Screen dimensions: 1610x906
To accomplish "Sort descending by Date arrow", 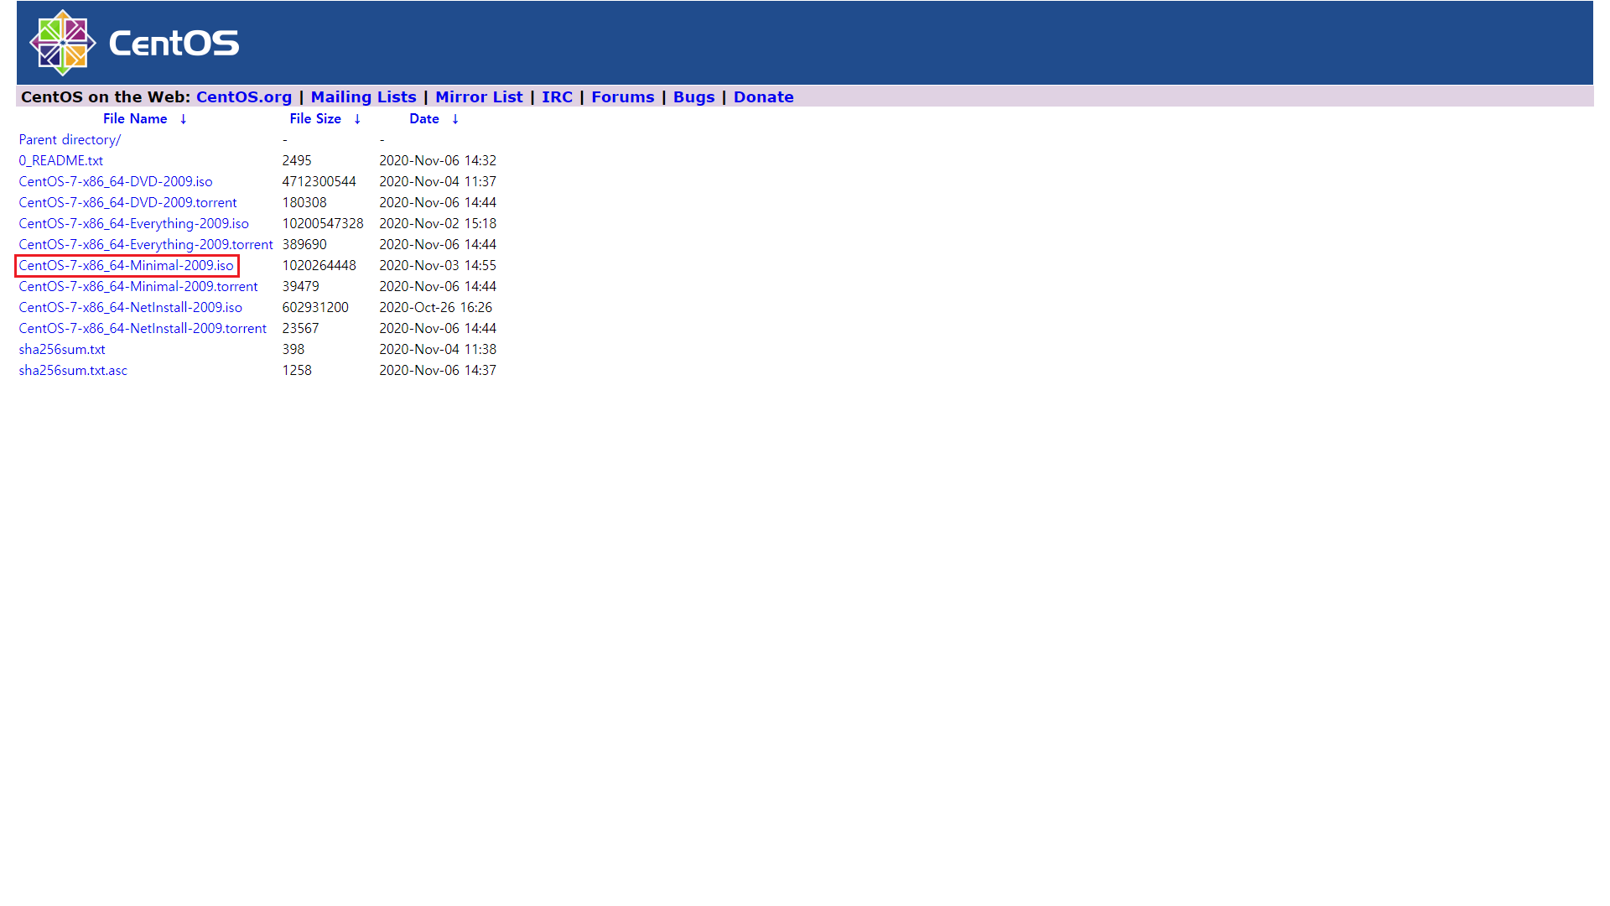I will [455, 119].
